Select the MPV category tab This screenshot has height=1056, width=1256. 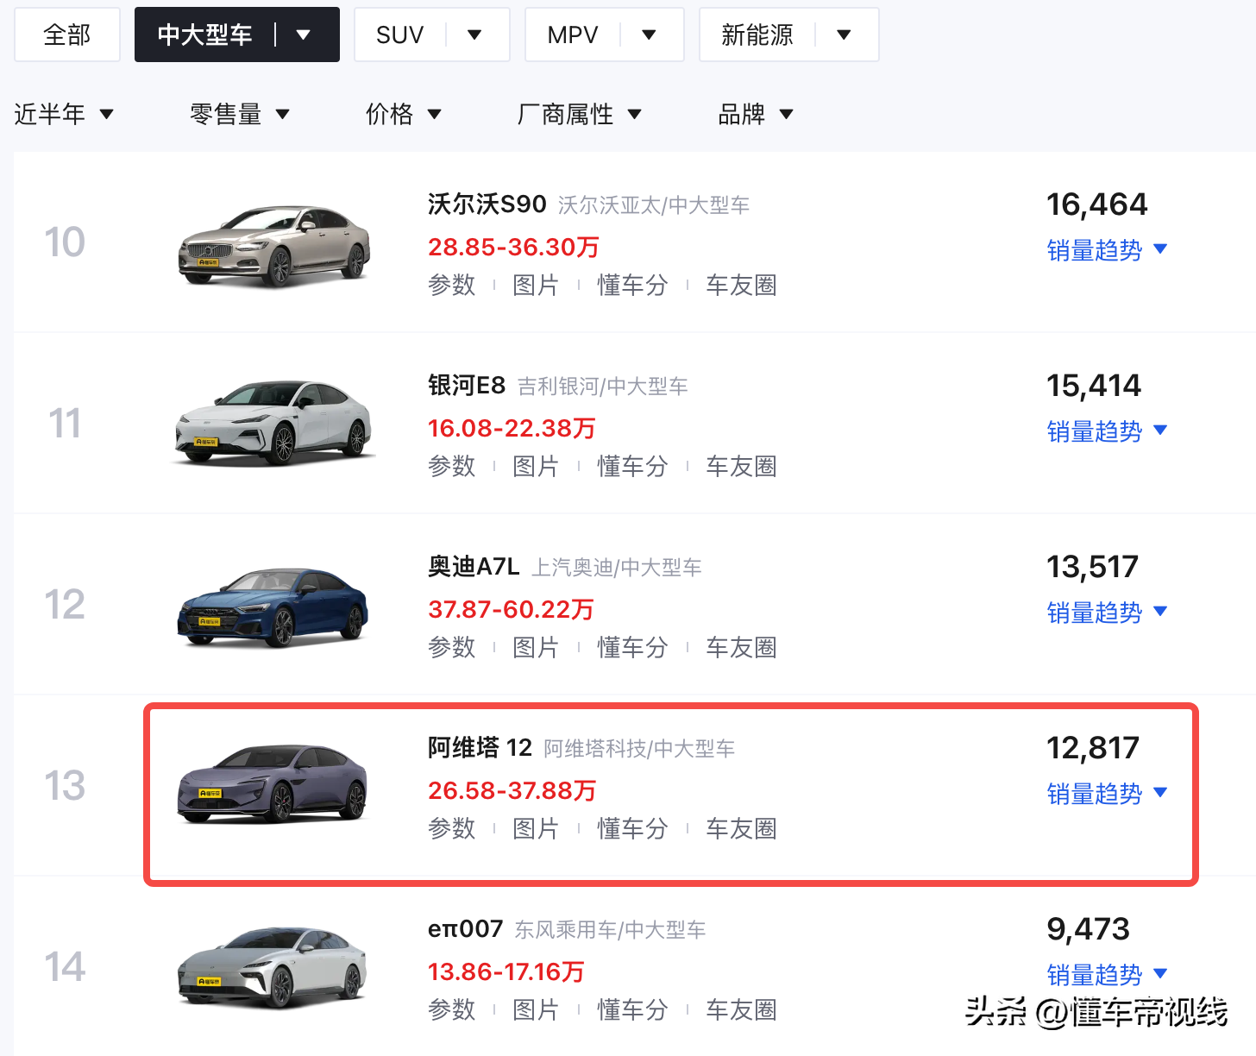(x=572, y=35)
